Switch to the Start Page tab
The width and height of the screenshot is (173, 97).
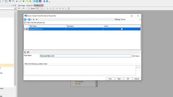coord(21,5)
